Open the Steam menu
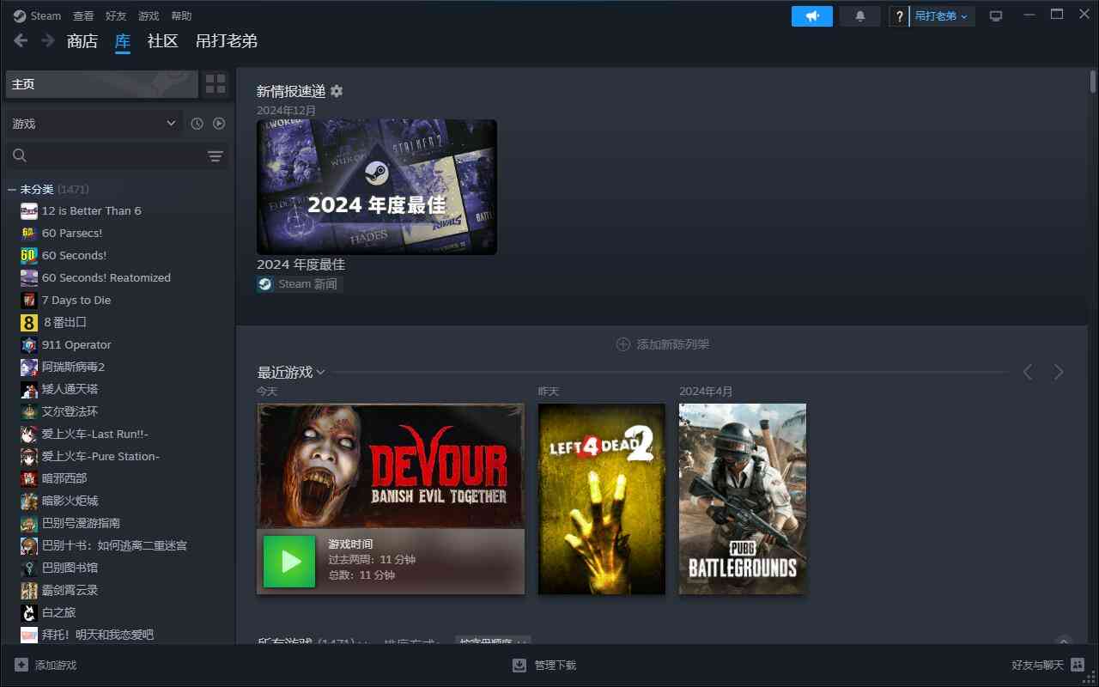1099x687 pixels. [x=46, y=16]
